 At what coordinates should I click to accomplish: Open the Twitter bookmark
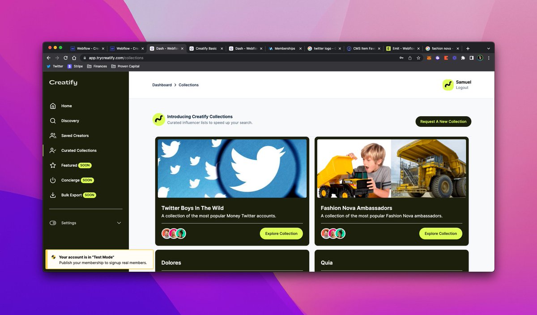[x=55, y=66]
